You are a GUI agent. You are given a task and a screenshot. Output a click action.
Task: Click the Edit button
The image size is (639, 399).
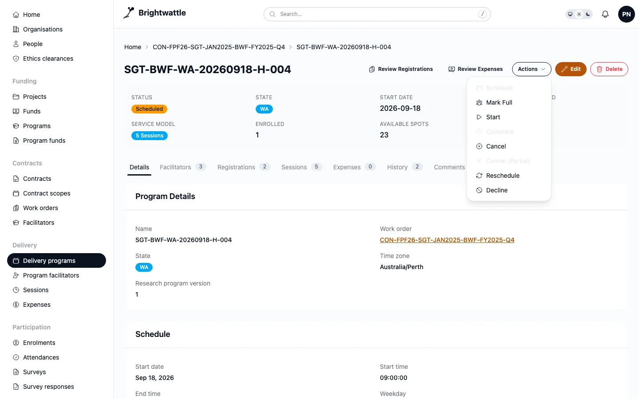point(571,69)
